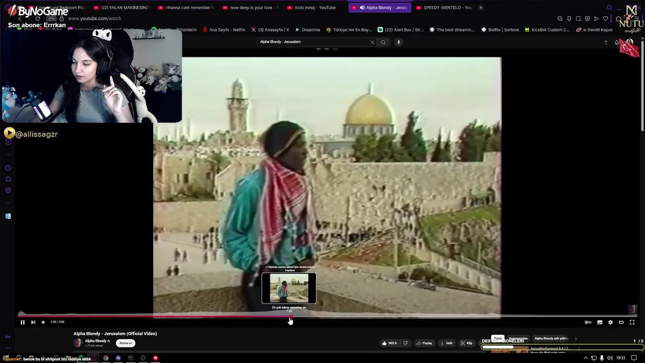This screenshot has width=645, height=363.
Task: Enter fullscreen mode in the player
Action: (x=632, y=322)
